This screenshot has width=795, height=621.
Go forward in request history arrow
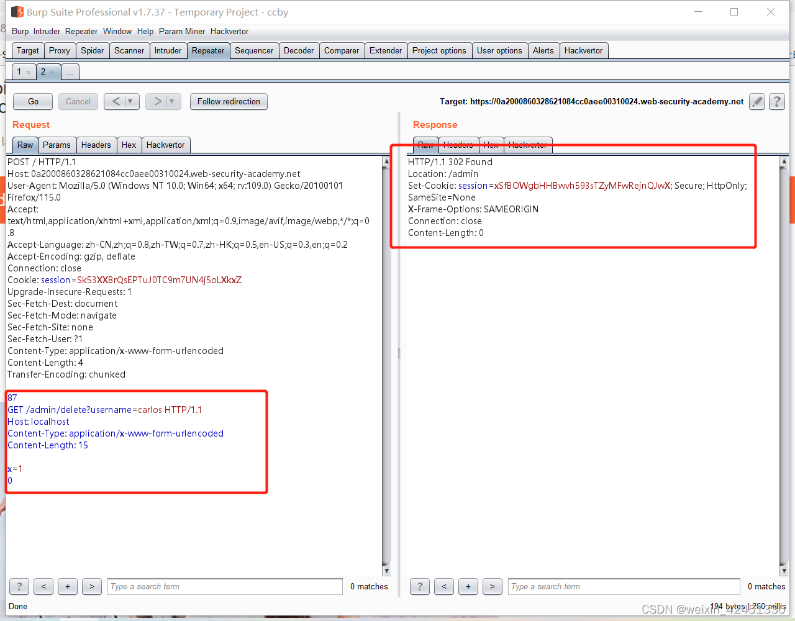pyautogui.click(x=158, y=101)
